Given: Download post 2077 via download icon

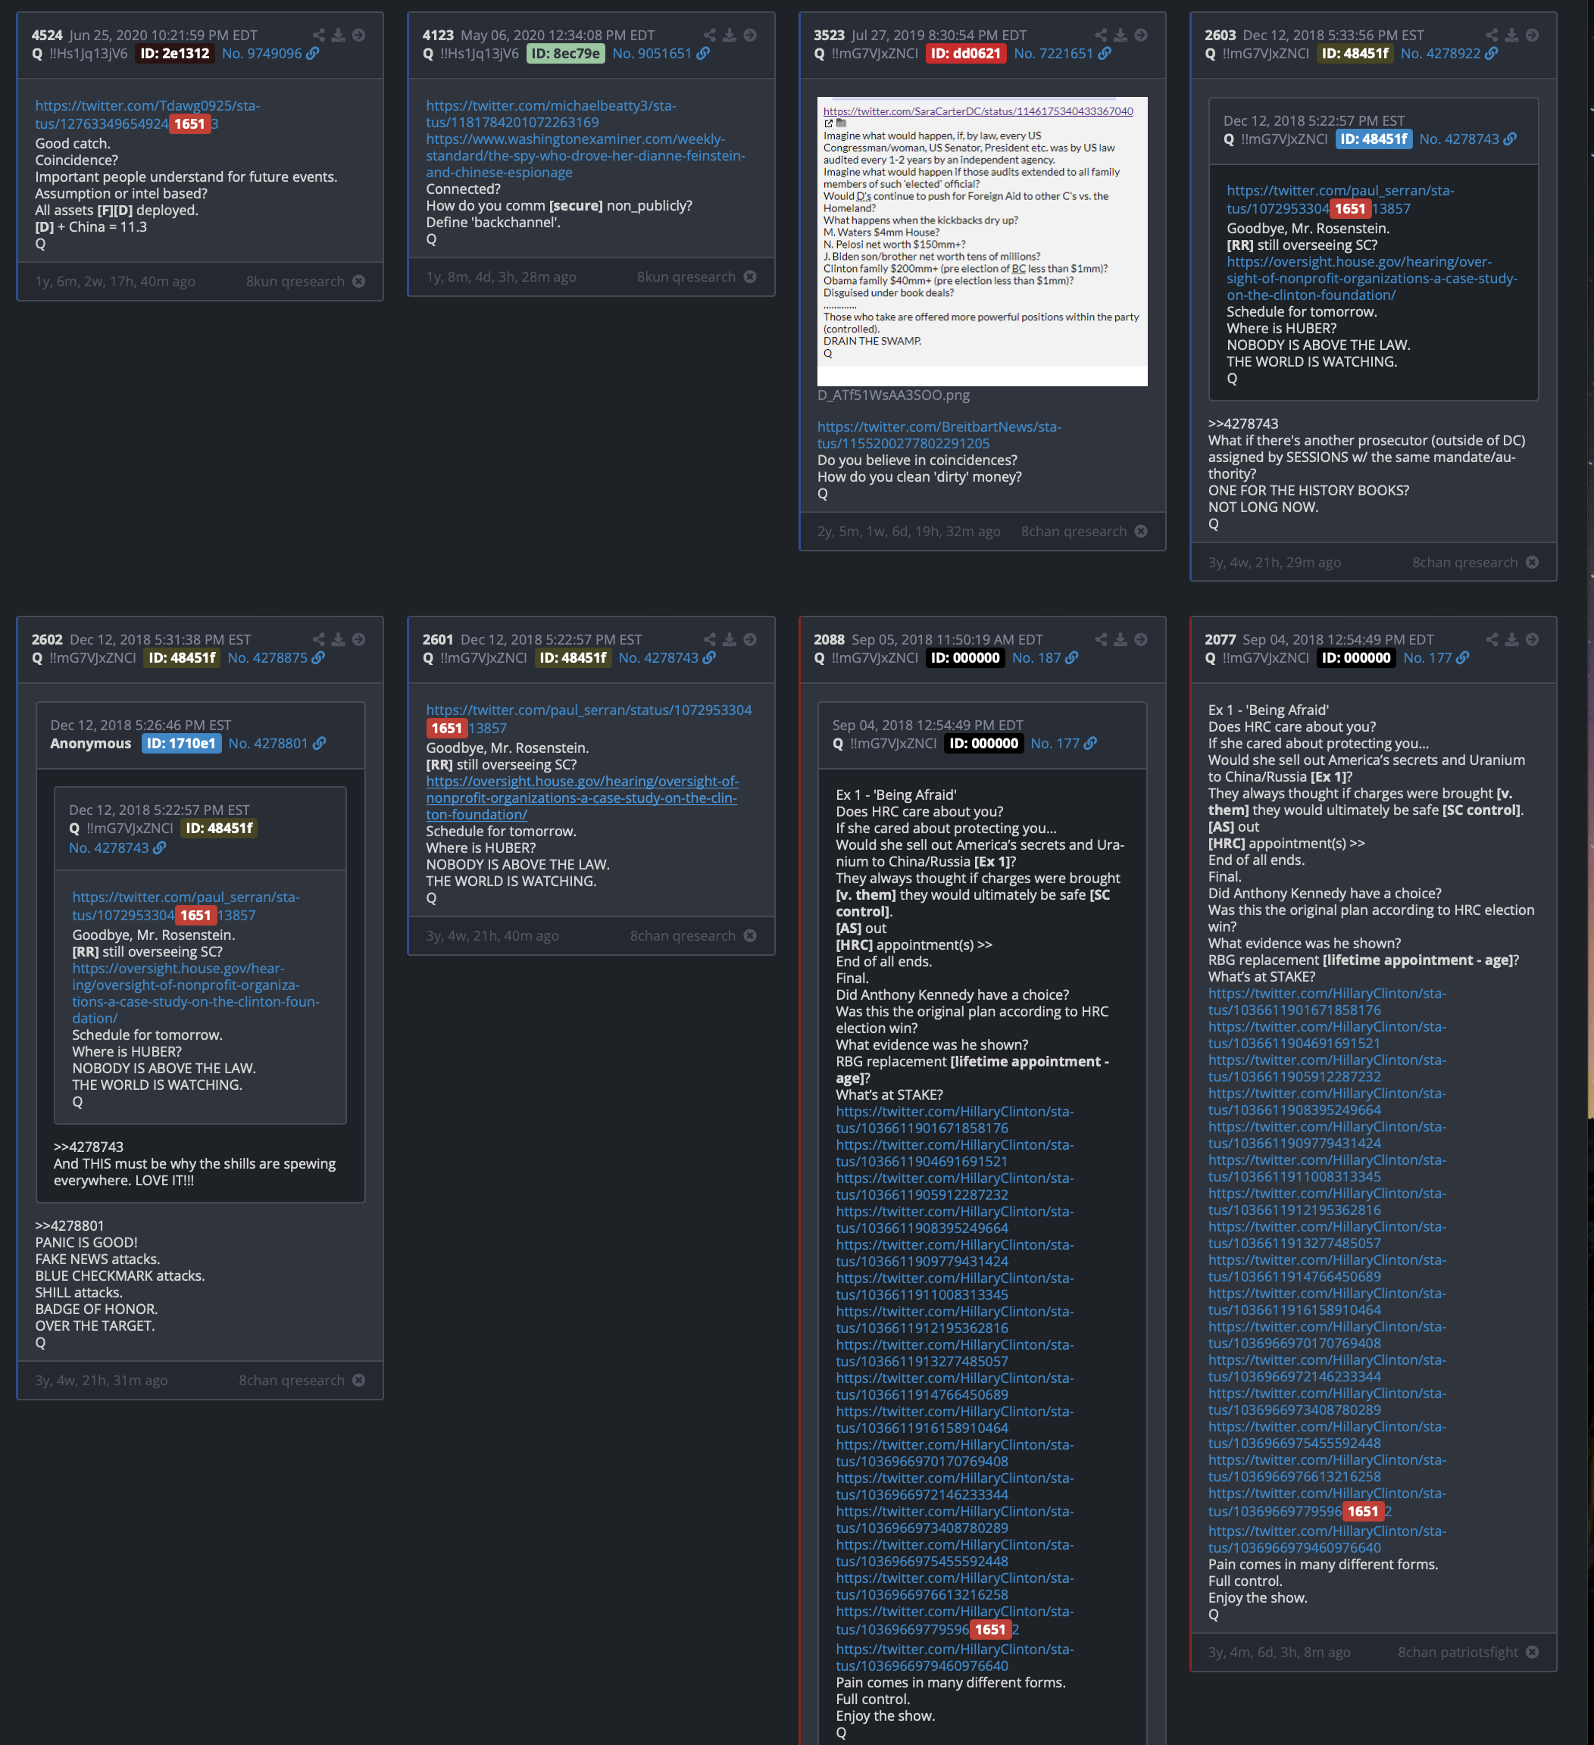Looking at the screenshot, I should pyautogui.click(x=1511, y=640).
